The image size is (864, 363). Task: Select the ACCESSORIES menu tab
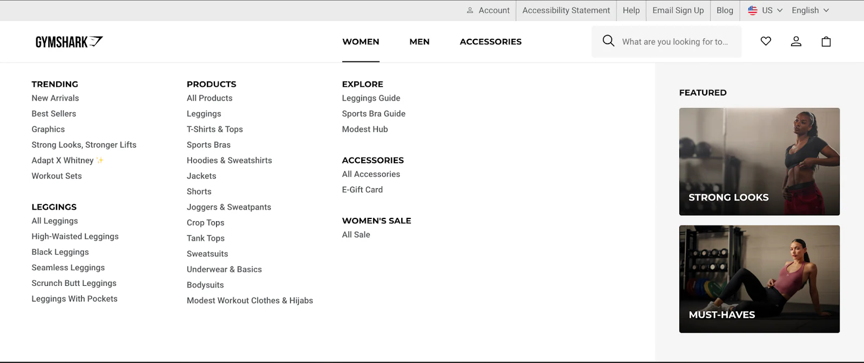[x=490, y=42]
